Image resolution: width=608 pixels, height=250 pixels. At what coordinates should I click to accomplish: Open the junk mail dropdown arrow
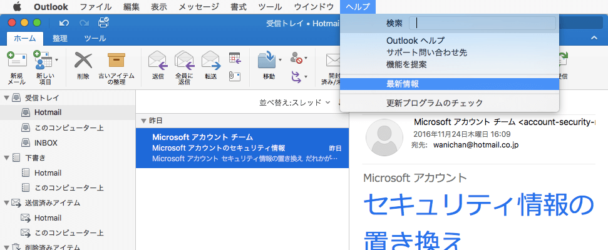306,58
